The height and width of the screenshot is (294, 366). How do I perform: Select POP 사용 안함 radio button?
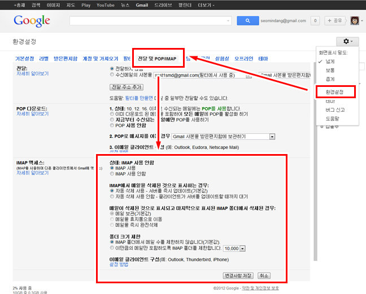[x=112, y=125]
